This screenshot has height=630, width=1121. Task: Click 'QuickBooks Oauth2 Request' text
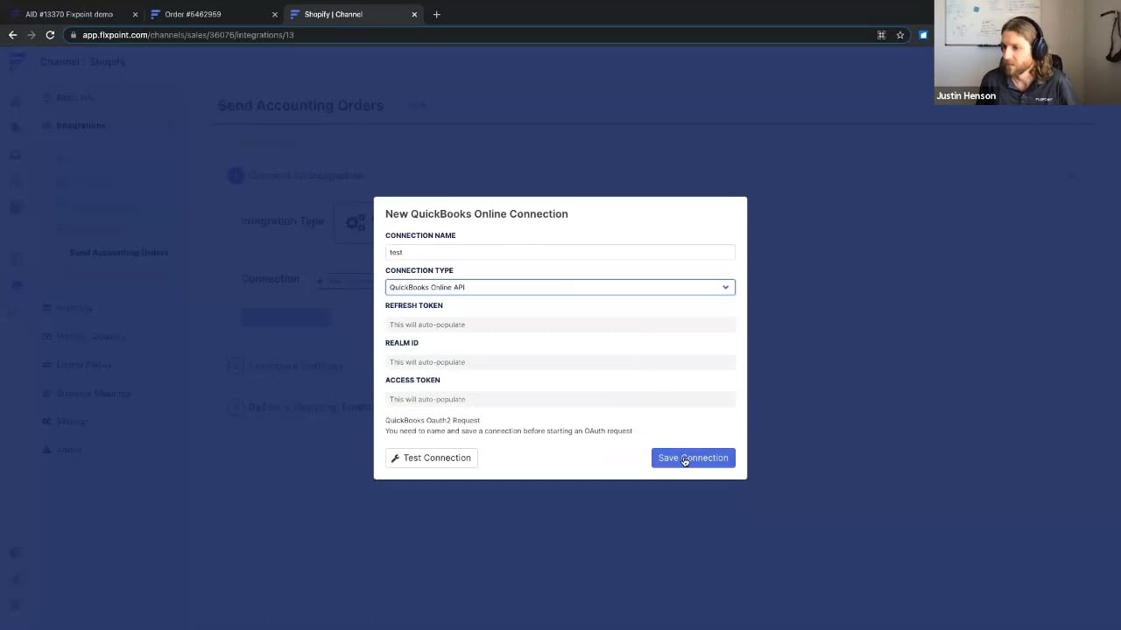tap(433, 420)
